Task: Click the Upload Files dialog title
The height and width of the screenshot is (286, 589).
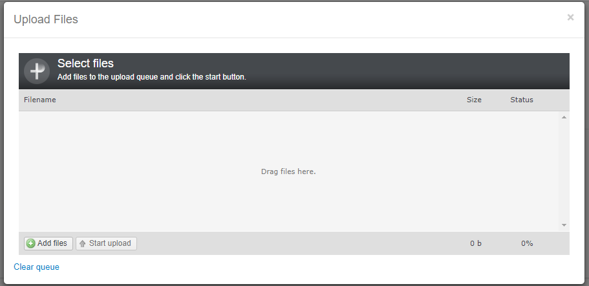Action: 46,19
